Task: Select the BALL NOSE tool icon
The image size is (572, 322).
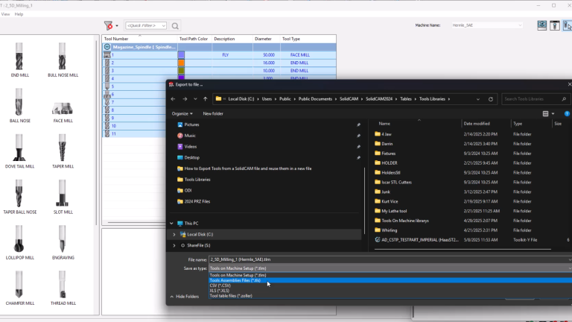Action: tap(19, 102)
